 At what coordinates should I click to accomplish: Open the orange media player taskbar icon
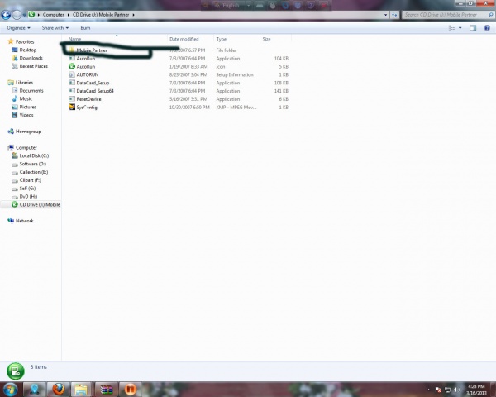point(130,390)
